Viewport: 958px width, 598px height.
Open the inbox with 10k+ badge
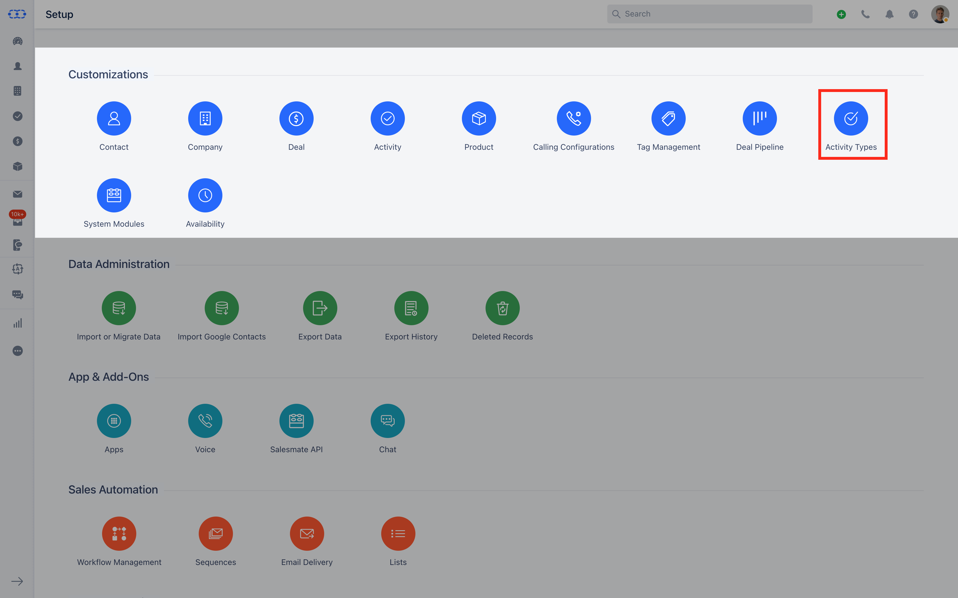tap(17, 218)
